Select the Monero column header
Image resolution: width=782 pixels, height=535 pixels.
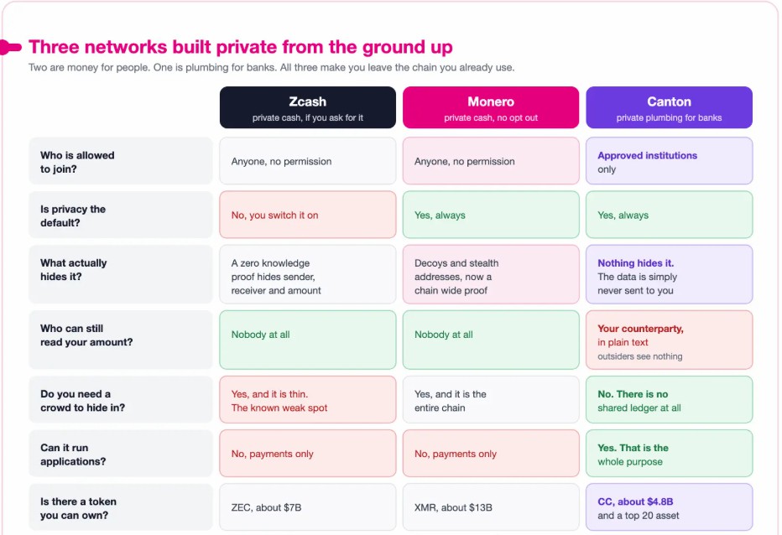pos(491,107)
